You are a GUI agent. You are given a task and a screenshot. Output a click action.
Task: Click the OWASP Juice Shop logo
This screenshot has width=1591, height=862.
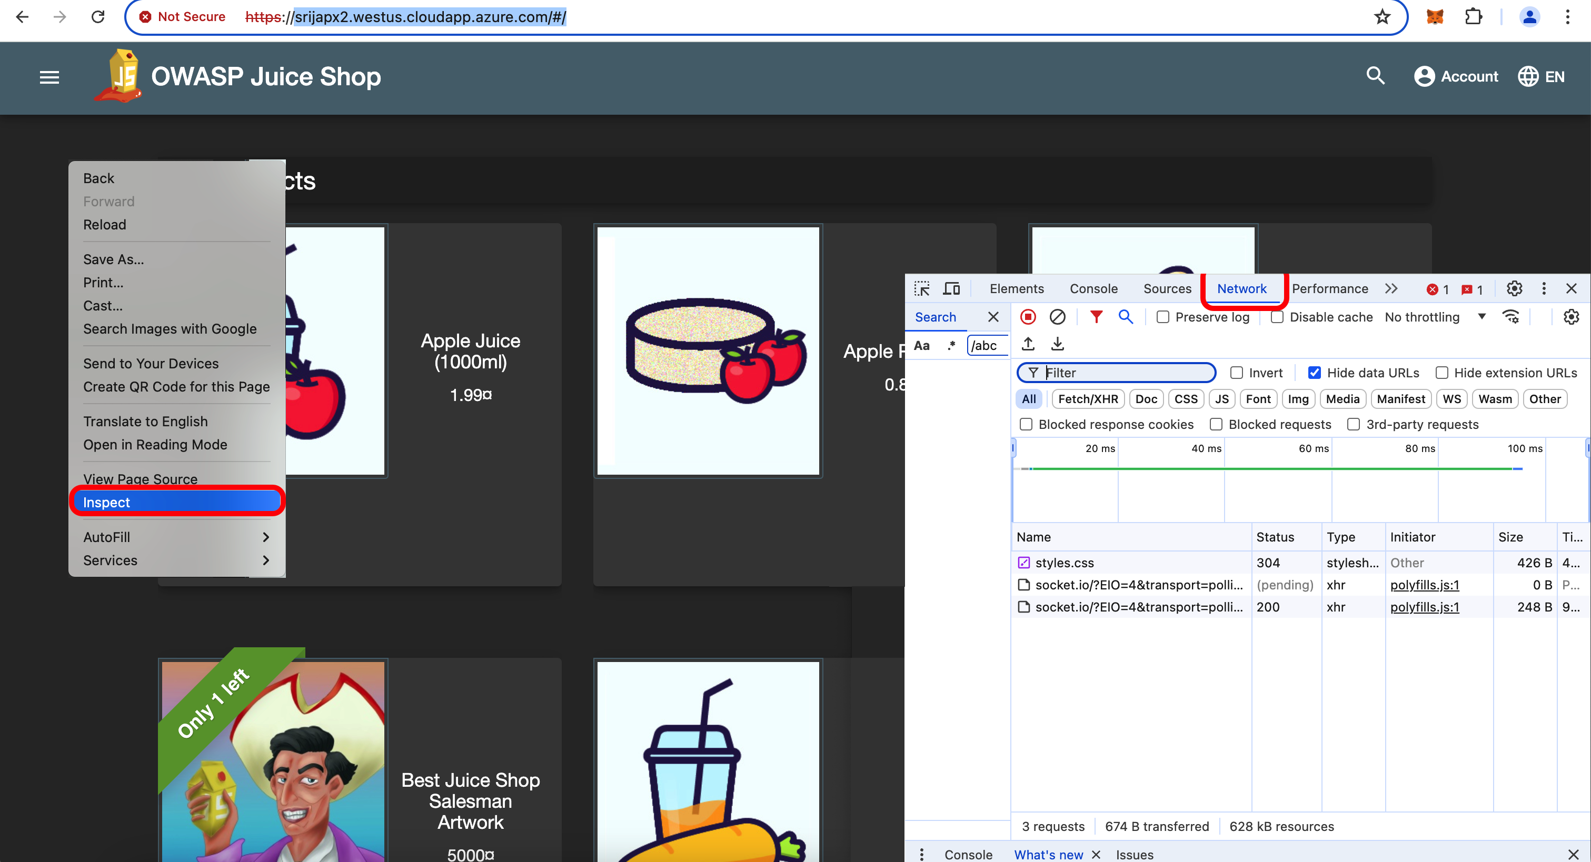coord(119,76)
